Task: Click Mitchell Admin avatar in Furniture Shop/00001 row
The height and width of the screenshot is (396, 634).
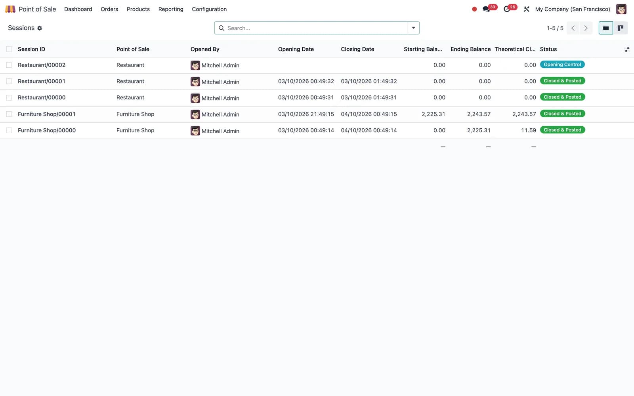Action: click(195, 114)
